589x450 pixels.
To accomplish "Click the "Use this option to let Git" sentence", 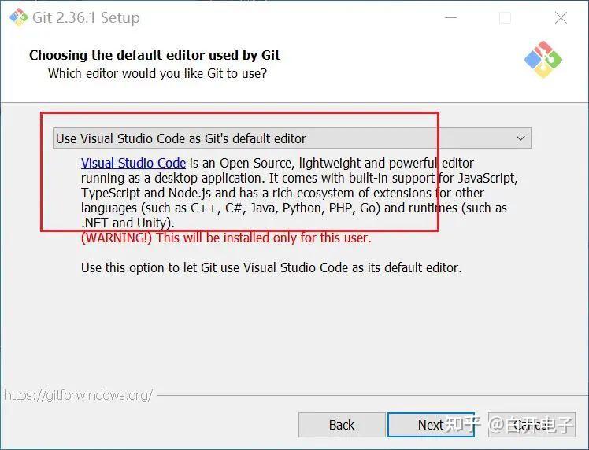I will pyautogui.click(x=271, y=267).
